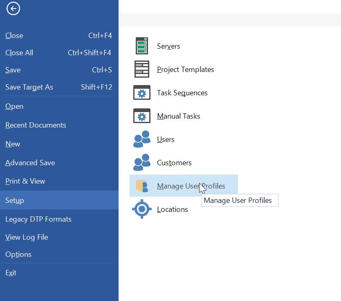Open Options from the menu
Image resolution: width=341 pixels, height=301 pixels.
click(59, 254)
